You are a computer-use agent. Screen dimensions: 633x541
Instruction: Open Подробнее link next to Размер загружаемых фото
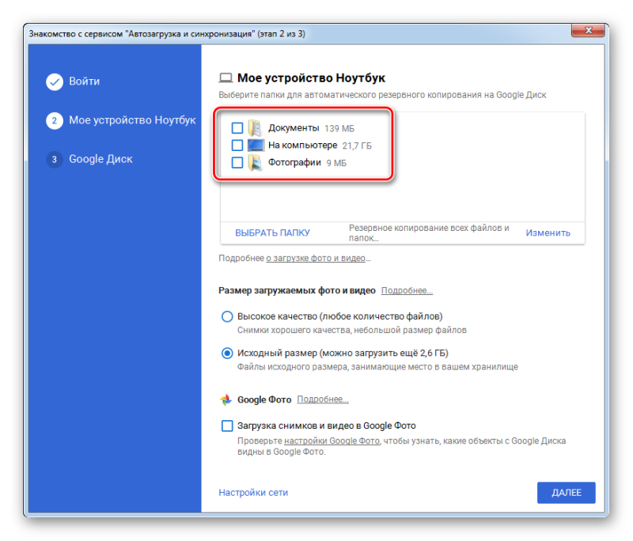click(x=407, y=290)
